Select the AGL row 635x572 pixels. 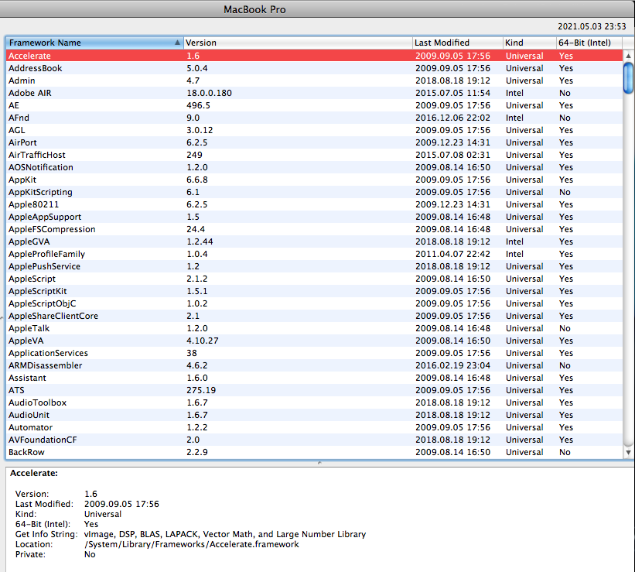pos(314,130)
